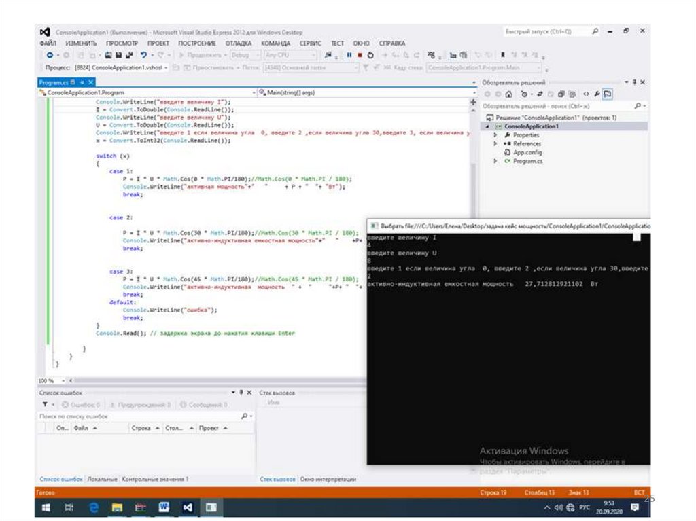Open the ОТЛАДКА menu

(x=239, y=43)
